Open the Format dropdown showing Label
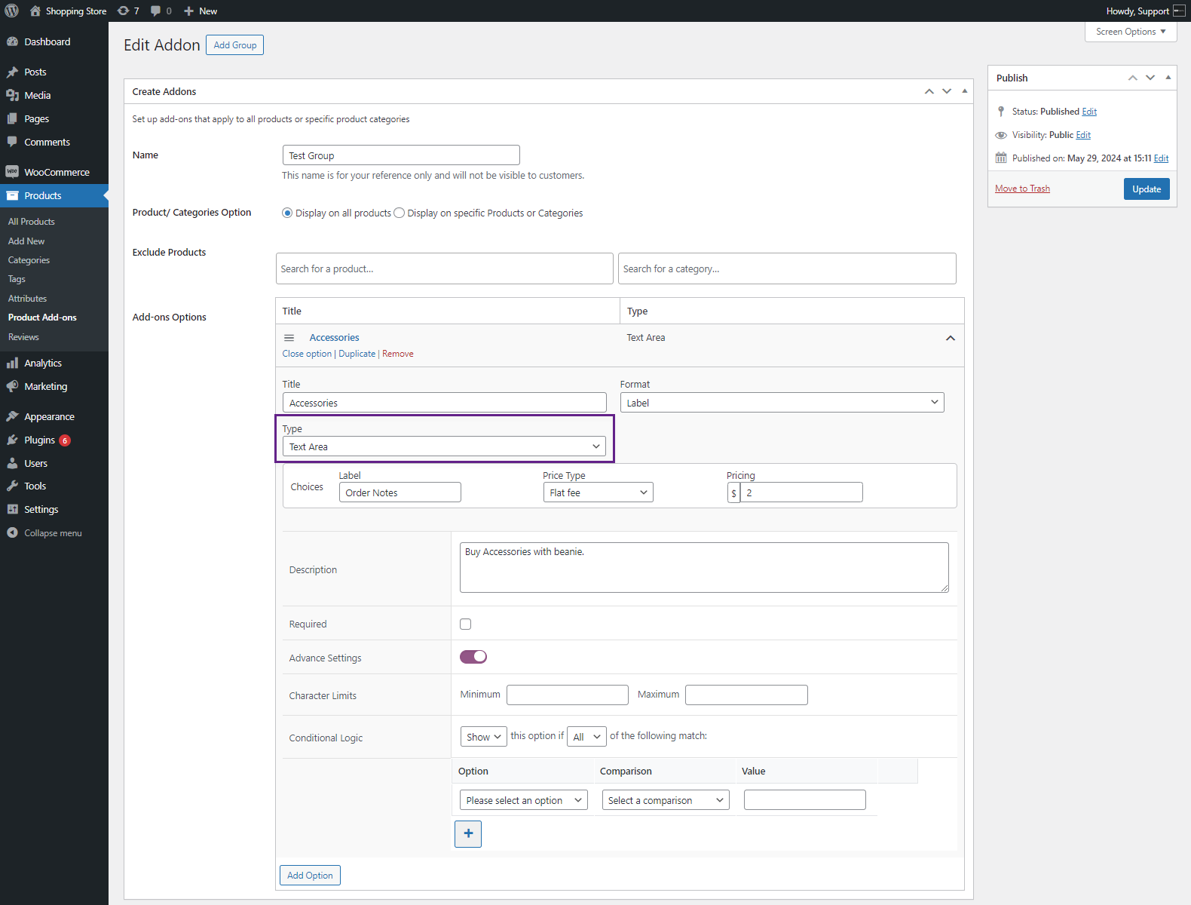Viewport: 1191px width, 905px height. (782, 403)
